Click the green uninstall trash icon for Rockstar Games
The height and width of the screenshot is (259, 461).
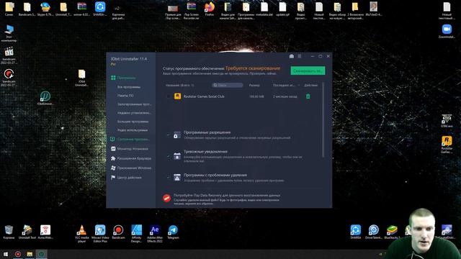[308, 96]
